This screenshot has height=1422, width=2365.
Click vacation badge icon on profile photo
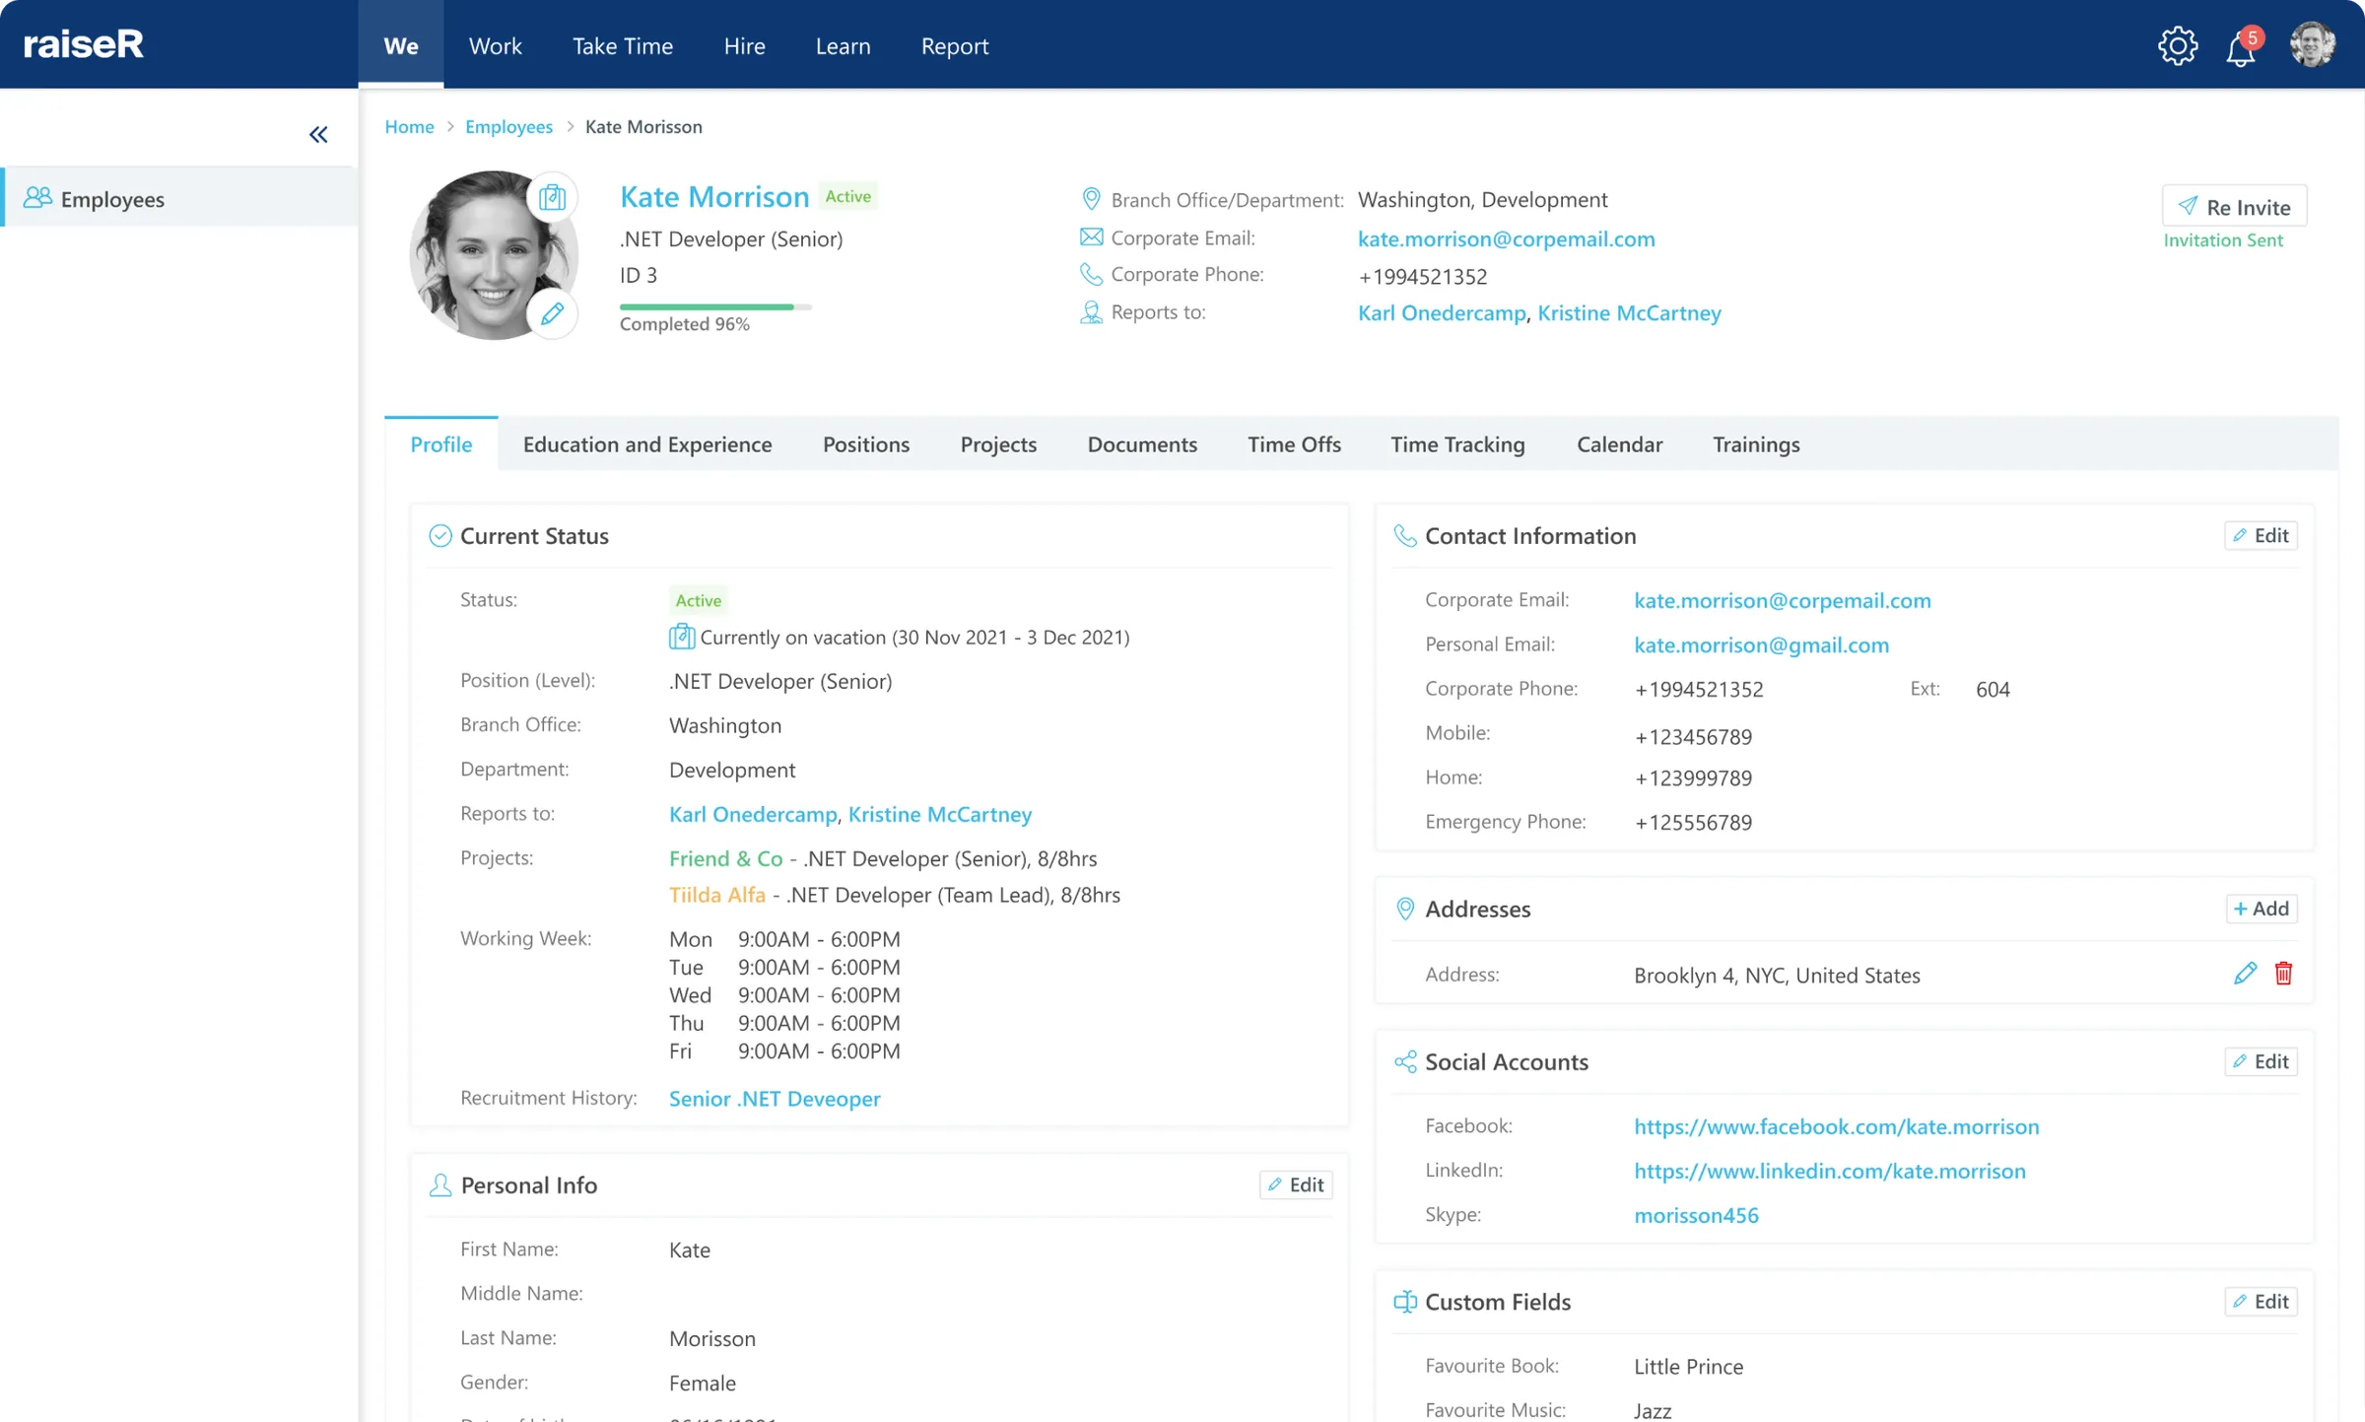tap(552, 198)
